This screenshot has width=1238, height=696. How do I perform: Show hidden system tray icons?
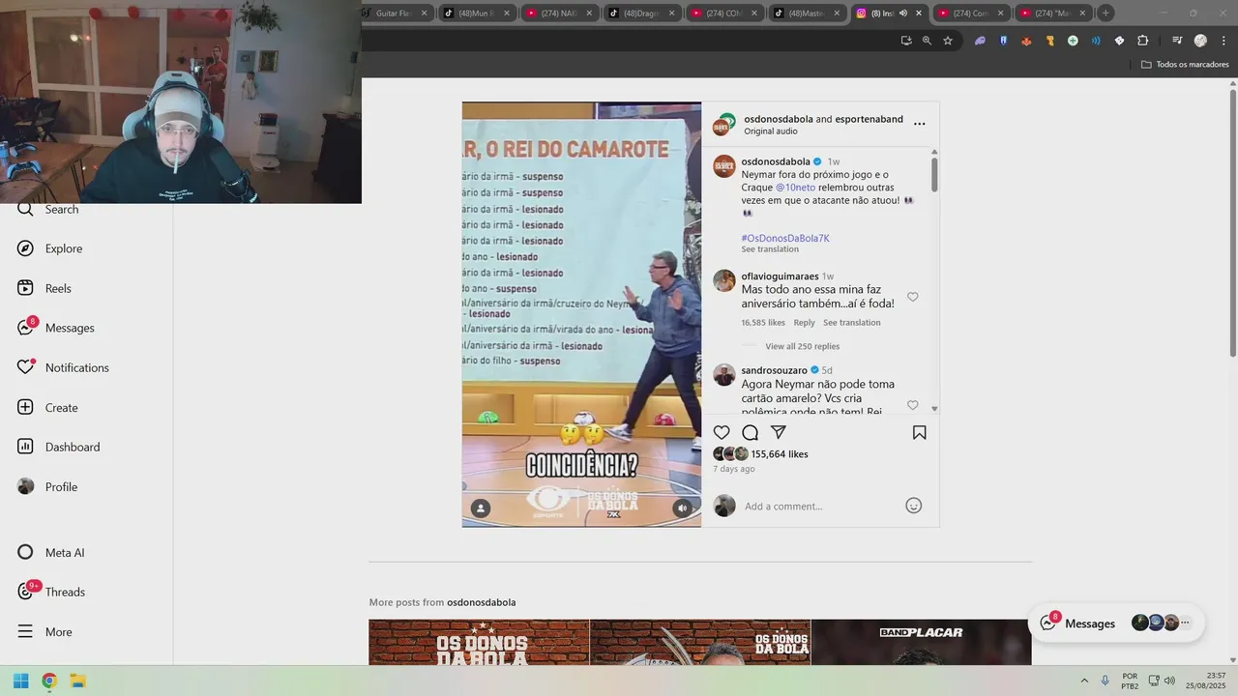pos(1083,681)
